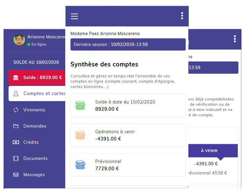Go to Virements section
This screenshot has height=192, width=246.
(34, 110)
